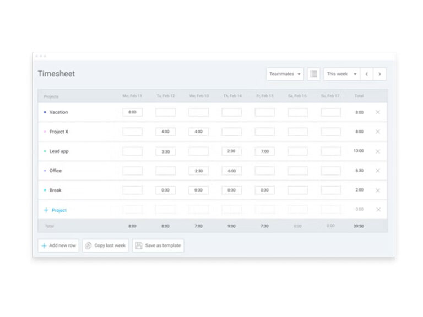Click the Save as template disk icon
The image size is (423, 317).
coord(139,245)
